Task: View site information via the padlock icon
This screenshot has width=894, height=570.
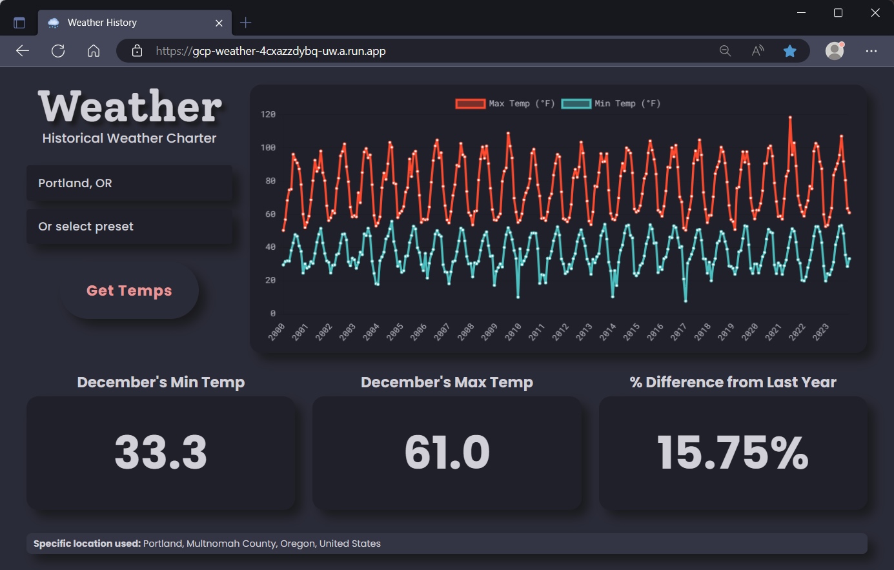Action: (137, 51)
